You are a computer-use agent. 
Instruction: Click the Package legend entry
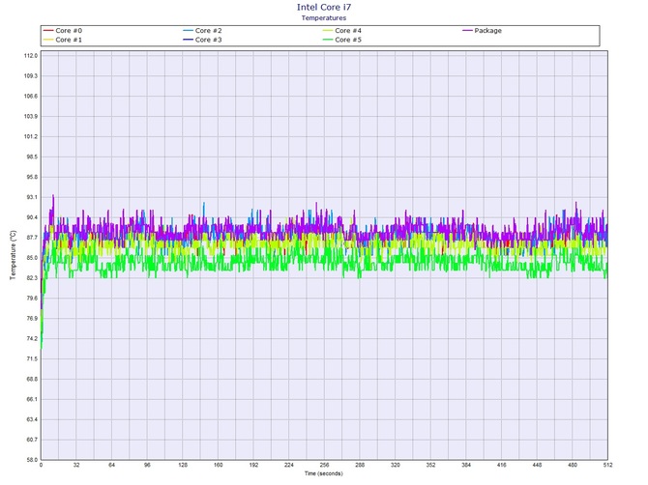tap(483, 31)
